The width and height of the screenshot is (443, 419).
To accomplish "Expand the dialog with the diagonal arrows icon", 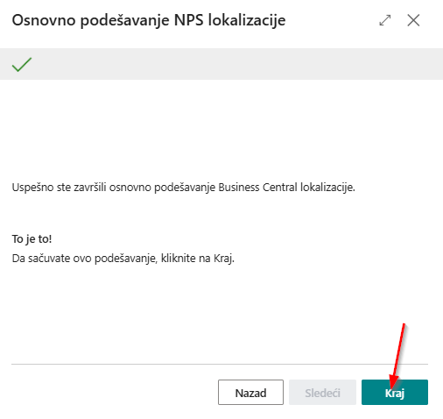I will (x=385, y=20).
